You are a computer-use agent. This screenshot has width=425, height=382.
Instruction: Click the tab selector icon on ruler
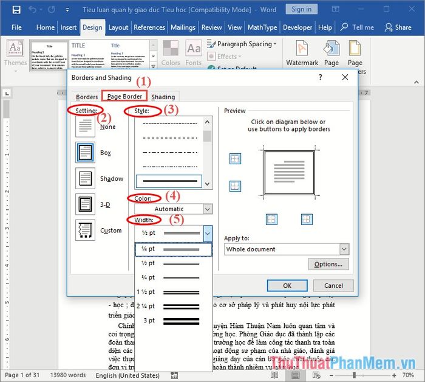click(7, 94)
